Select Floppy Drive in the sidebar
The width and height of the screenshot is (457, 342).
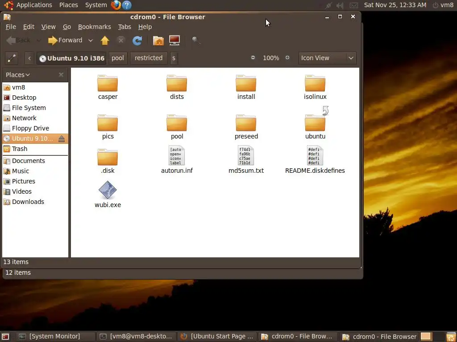click(x=35, y=128)
